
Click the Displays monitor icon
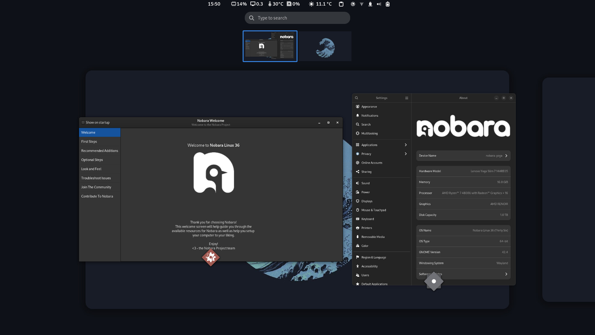(357, 201)
